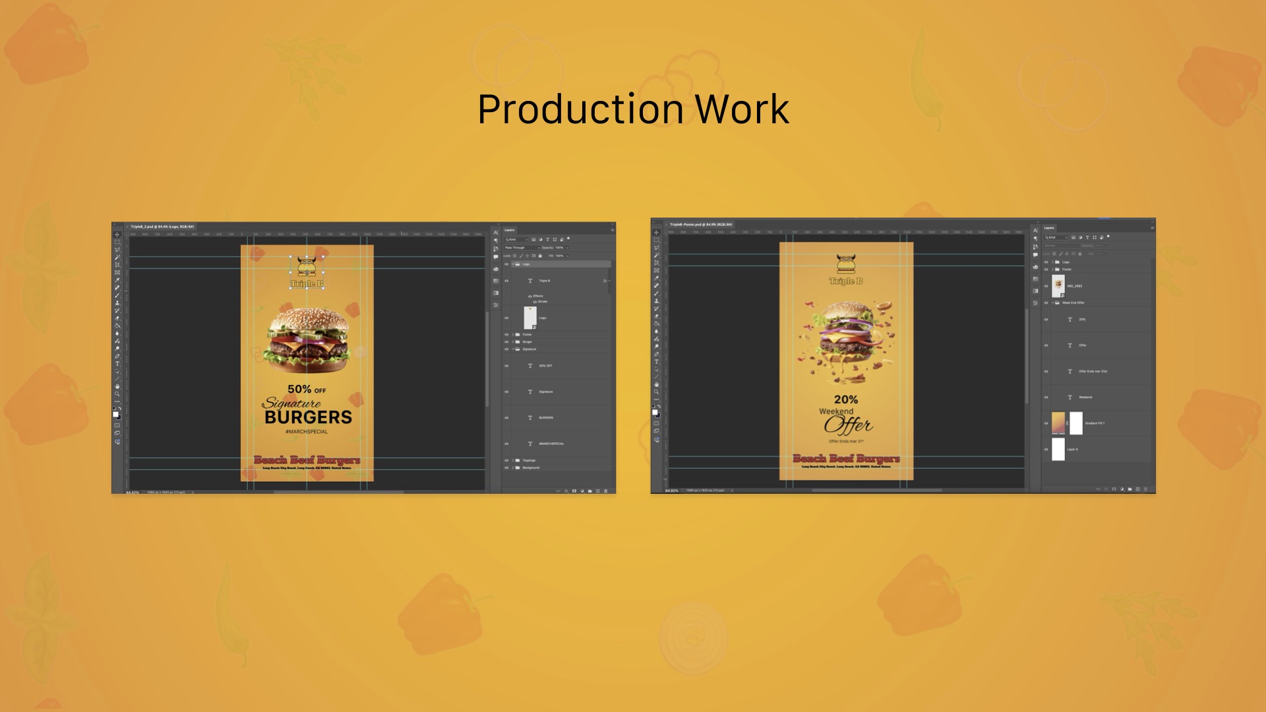Collapse the Week End Offer group
Screen dimensions: 1266x712
[1052, 303]
